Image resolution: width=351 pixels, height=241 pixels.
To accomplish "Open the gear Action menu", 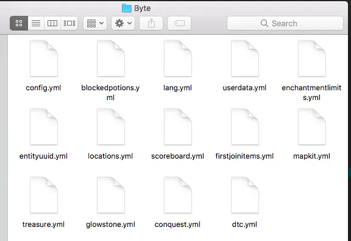I will (x=123, y=23).
